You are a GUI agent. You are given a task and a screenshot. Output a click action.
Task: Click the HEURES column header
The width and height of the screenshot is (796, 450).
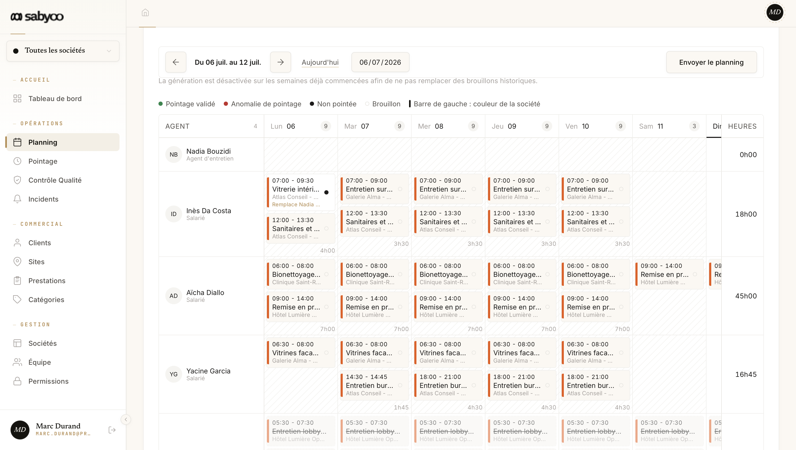(742, 126)
